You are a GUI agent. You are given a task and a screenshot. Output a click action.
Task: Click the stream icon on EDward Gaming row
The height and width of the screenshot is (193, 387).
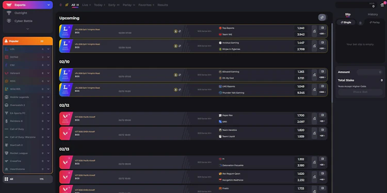click(x=322, y=72)
